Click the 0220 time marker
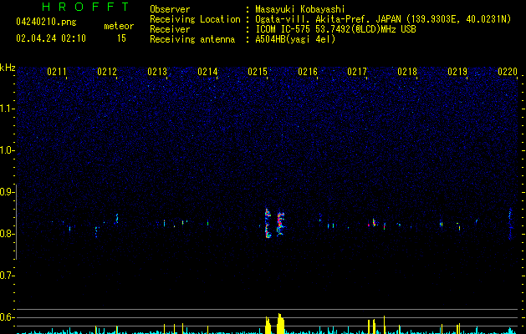Image resolution: width=526 pixels, height=334 pixels. pyautogui.click(x=508, y=72)
